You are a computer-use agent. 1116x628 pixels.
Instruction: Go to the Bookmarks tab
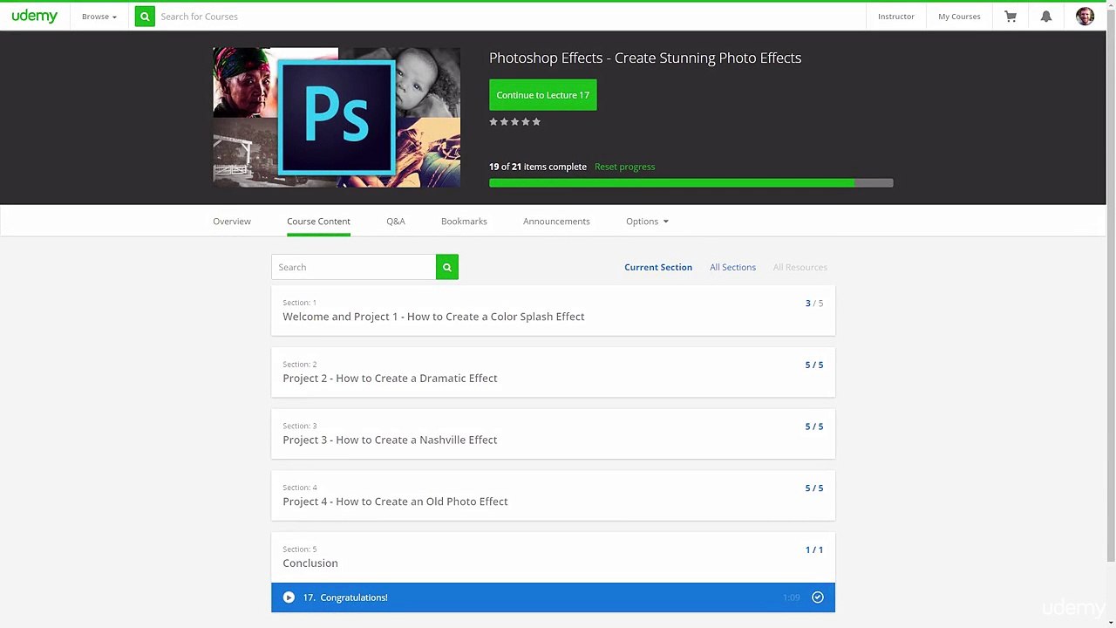click(x=464, y=222)
